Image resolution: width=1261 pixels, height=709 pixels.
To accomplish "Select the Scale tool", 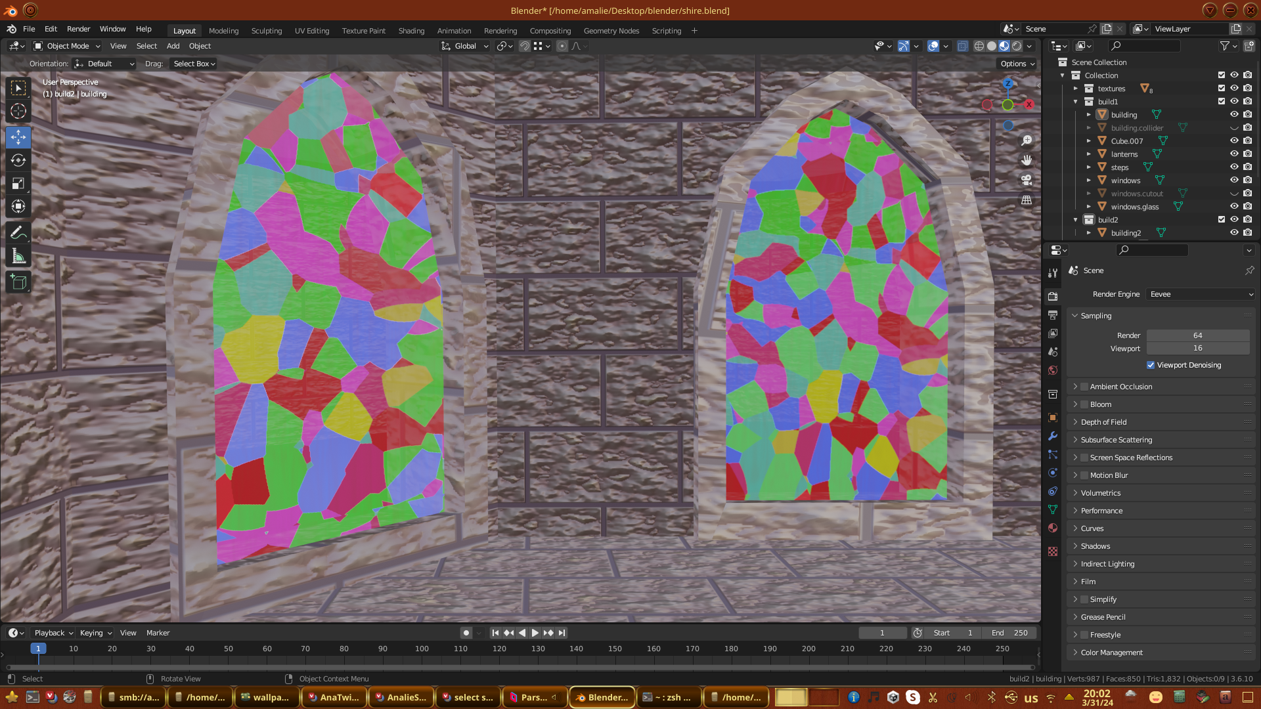I will (x=18, y=184).
